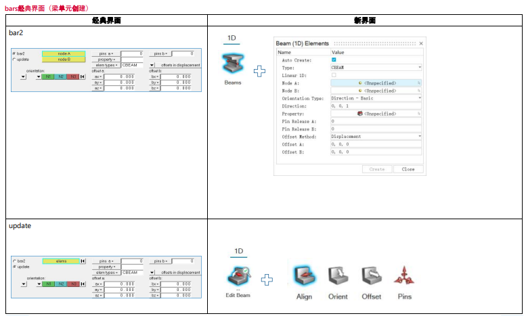
Task: Toggle the Auto Create checkbox
Action: click(334, 60)
